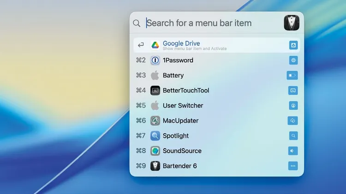Click the 1Password keyhole app icon
The width and height of the screenshot is (346, 194).
coord(155,60)
